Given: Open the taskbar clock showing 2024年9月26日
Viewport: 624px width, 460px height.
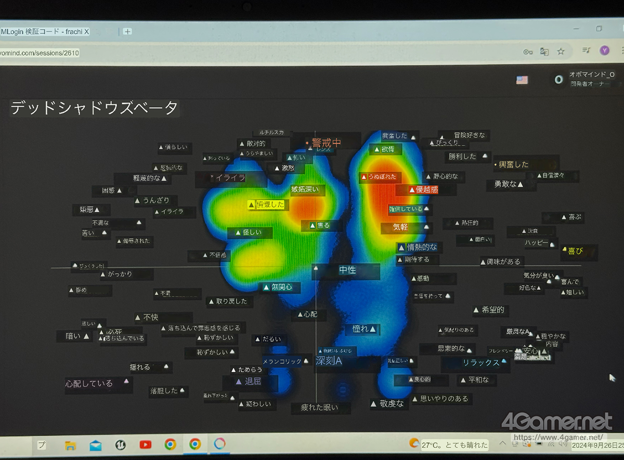Looking at the screenshot, I should click(598, 445).
